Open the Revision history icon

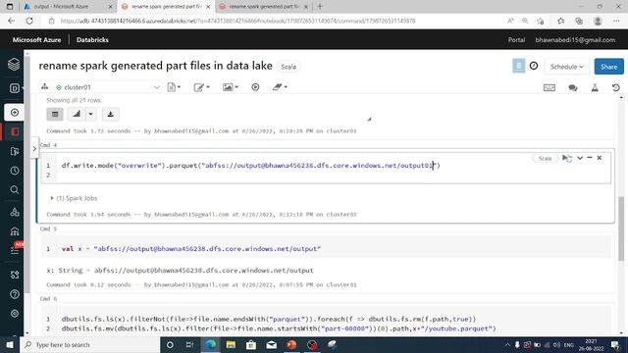pos(616,87)
